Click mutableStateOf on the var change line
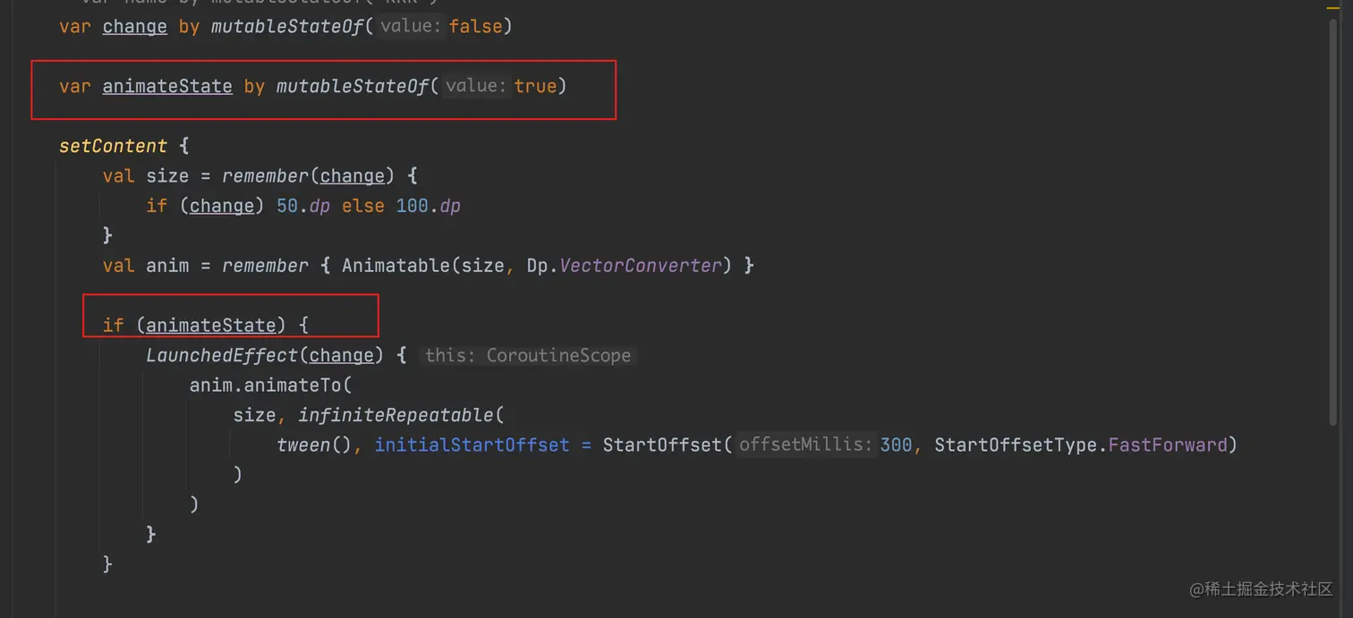 click(x=287, y=26)
